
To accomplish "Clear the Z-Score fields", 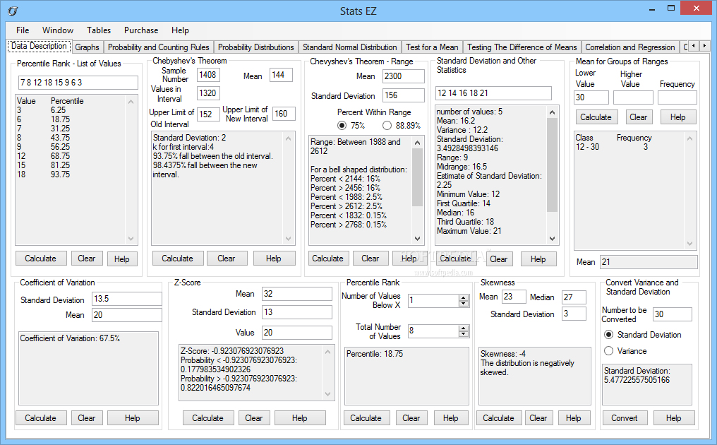I will [x=254, y=418].
